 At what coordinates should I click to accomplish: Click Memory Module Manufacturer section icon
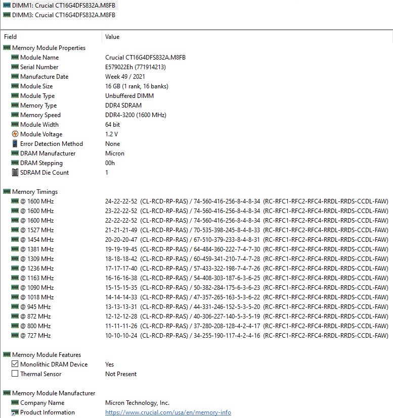[7, 393]
